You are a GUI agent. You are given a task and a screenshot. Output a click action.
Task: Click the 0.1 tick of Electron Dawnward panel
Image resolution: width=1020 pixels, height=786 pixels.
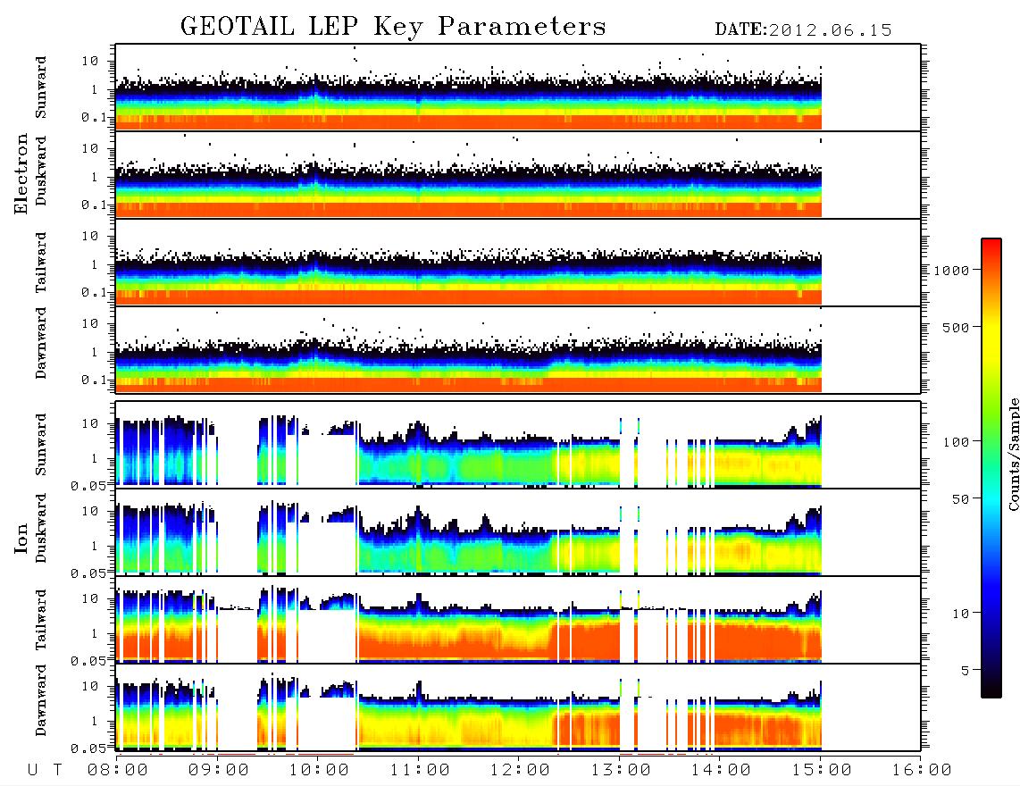point(95,380)
